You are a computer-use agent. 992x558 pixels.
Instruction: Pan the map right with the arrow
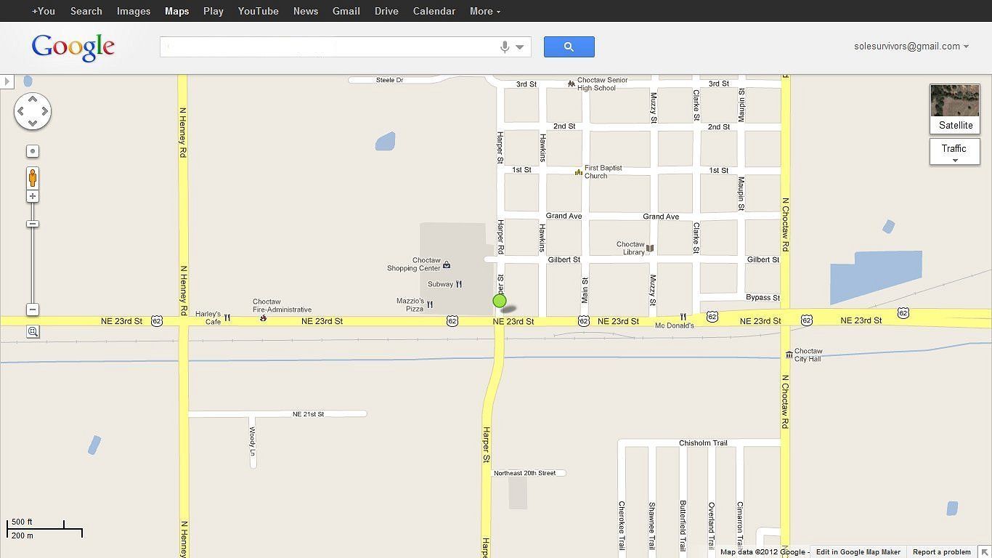pyautogui.click(x=45, y=111)
